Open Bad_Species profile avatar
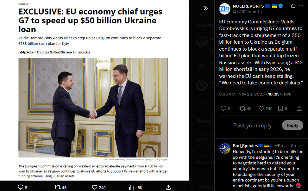Image resolution: width=308 pixels, height=191 pixels. (x=225, y=148)
